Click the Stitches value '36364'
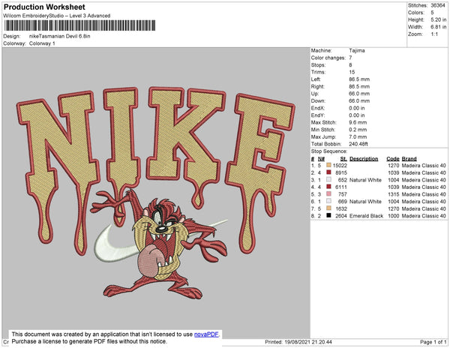450x348 pixels. 438,5
